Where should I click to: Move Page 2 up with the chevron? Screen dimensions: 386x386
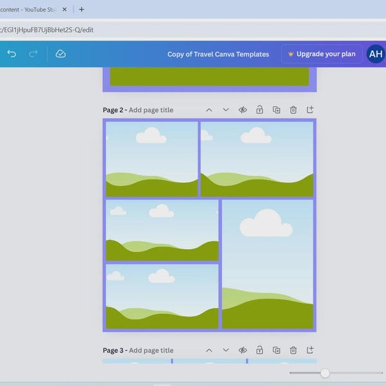[209, 110]
